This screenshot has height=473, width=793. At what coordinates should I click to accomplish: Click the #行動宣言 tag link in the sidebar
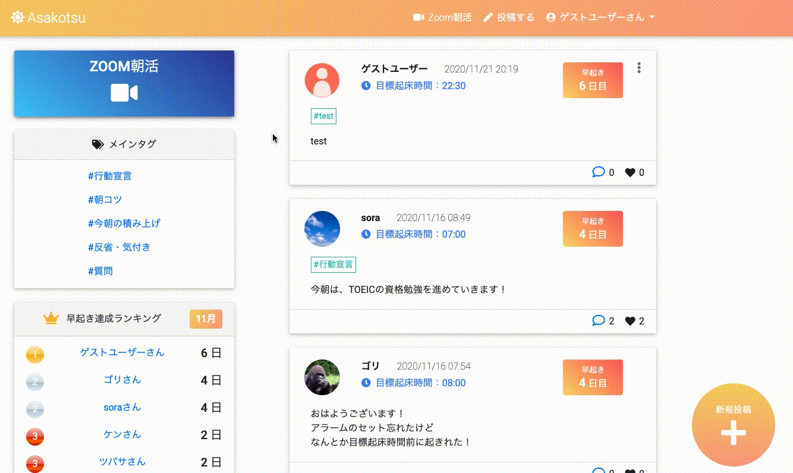pyautogui.click(x=108, y=175)
